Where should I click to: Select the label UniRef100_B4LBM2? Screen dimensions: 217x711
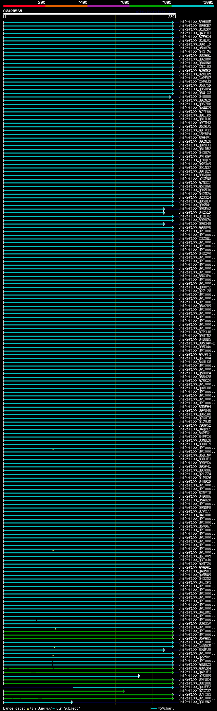pos(195,612)
